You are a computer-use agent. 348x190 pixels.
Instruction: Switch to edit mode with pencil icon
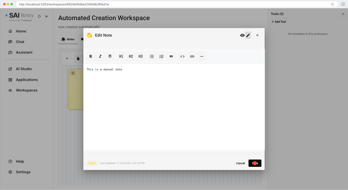click(248, 35)
